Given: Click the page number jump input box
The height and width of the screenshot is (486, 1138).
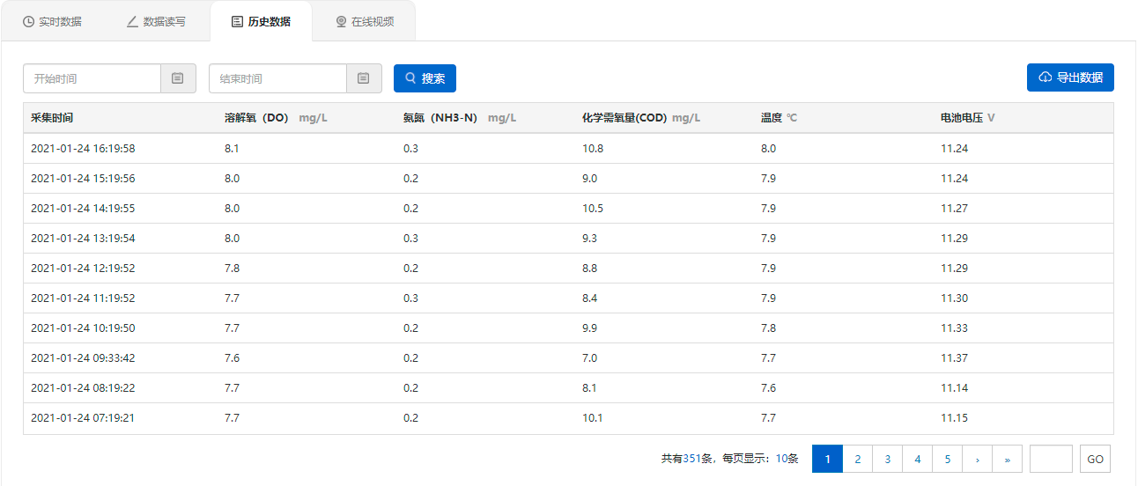Looking at the screenshot, I should pos(1051,459).
